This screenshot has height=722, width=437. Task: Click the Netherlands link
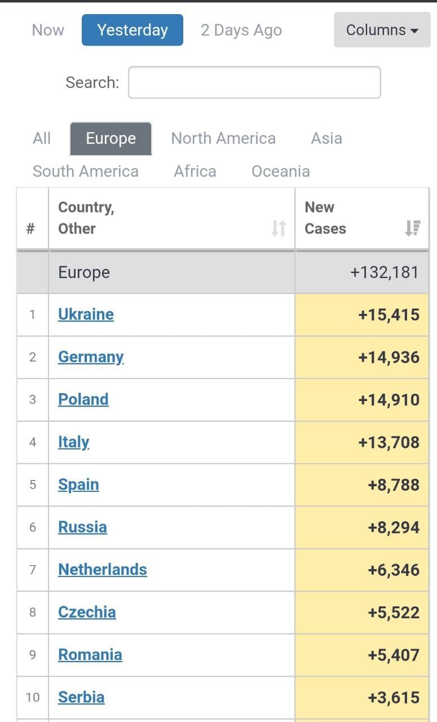tap(102, 570)
